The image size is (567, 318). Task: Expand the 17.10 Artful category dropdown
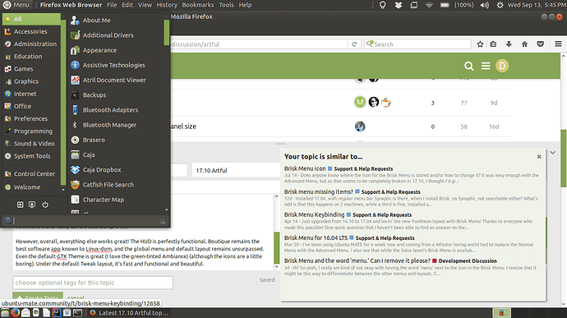tap(236, 170)
